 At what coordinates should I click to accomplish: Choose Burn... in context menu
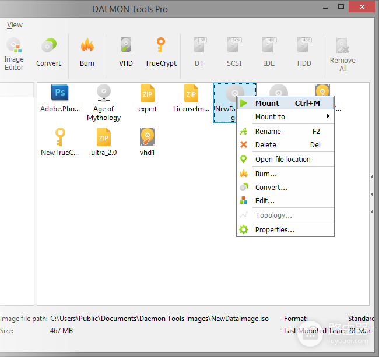click(x=286, y=174)
